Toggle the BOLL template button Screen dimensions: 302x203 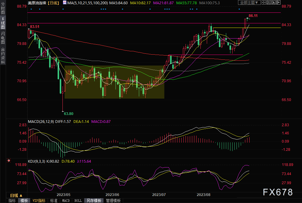78,201
